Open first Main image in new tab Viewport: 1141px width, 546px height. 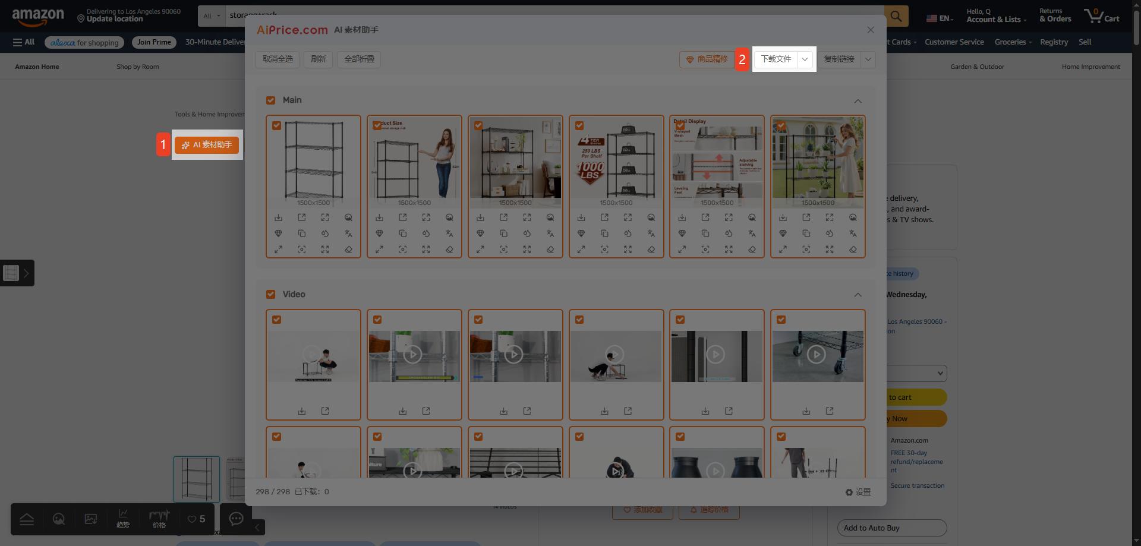tap(302, 218)
